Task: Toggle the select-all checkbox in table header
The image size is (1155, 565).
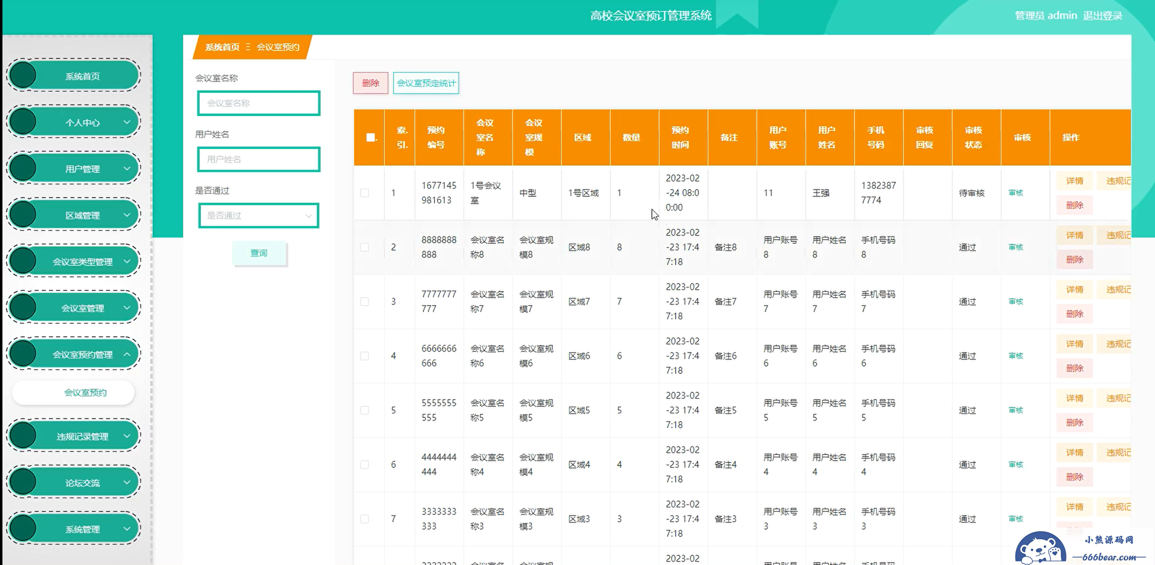Action: [x=371, y=137]
